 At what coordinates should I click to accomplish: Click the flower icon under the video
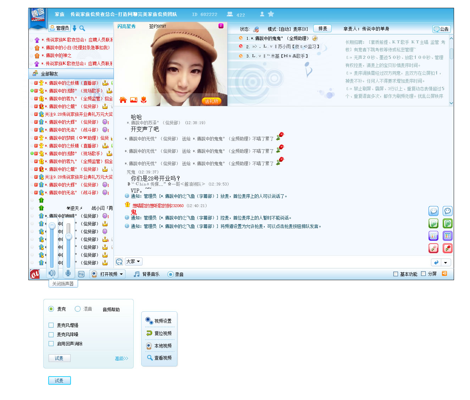[x=144, y=100]
